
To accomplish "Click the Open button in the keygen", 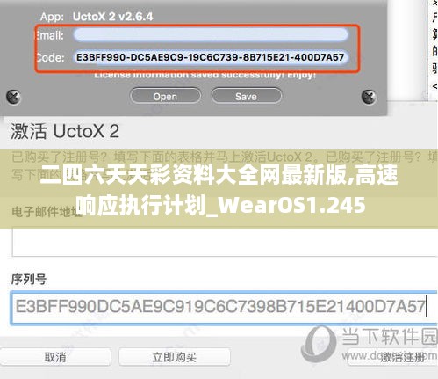I will [x=165, y=96].
